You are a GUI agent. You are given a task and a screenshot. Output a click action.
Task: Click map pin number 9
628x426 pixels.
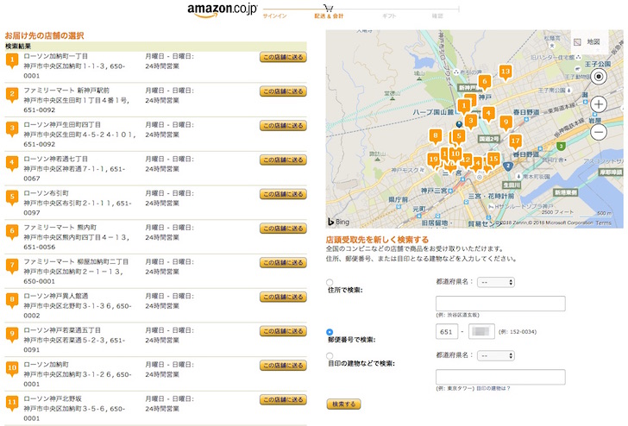click(x=506, y=123)
